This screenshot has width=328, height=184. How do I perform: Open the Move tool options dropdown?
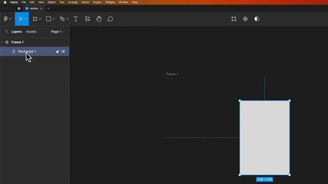(26, 19)
